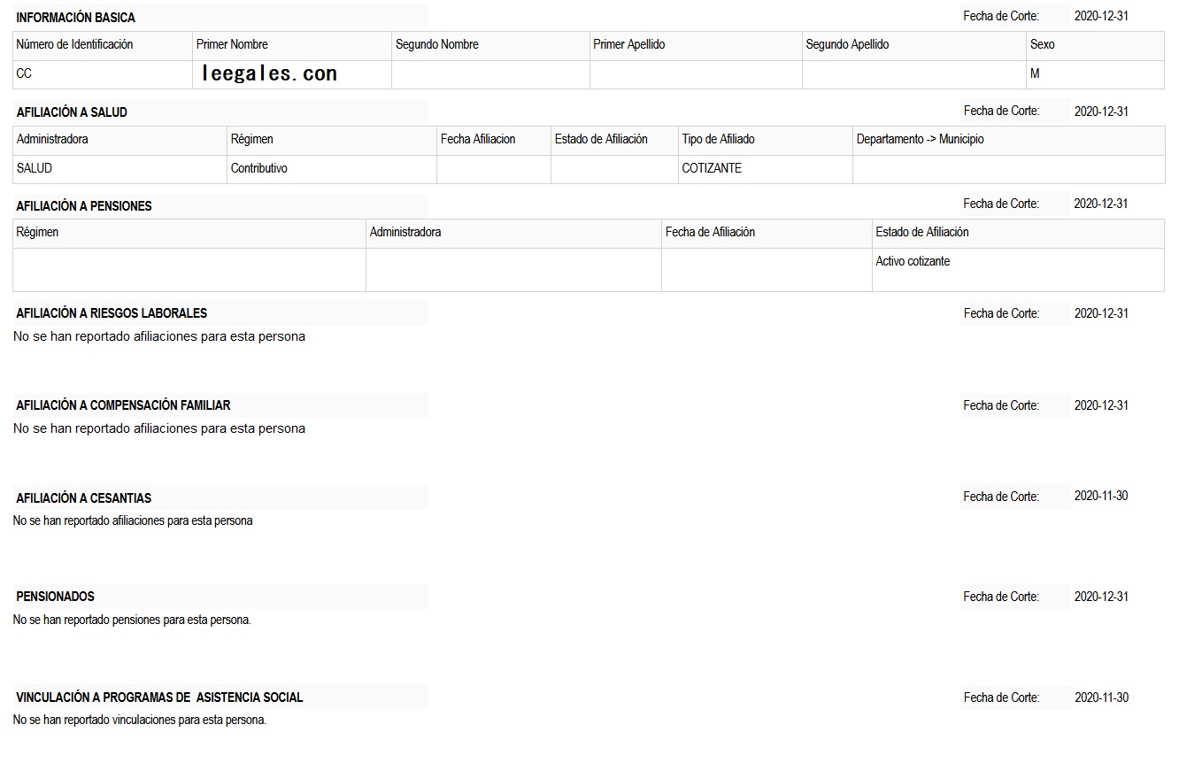Viewport: 1179px width, 763px height.
Task: Select the Número de Identificación column header
Action: (74, 44)
